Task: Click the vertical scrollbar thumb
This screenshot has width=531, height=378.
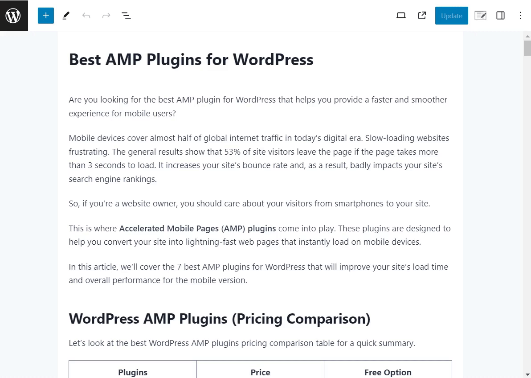Action: (527, 48)
